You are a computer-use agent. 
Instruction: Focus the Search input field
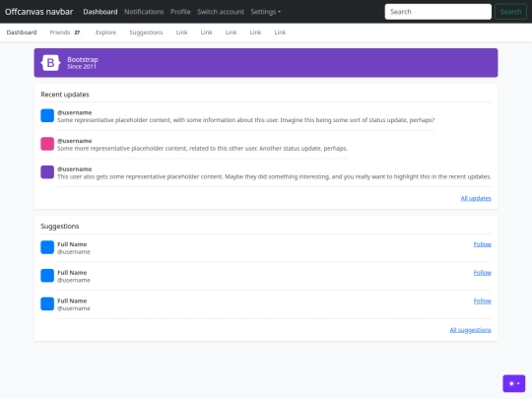[x=438, y=12]
